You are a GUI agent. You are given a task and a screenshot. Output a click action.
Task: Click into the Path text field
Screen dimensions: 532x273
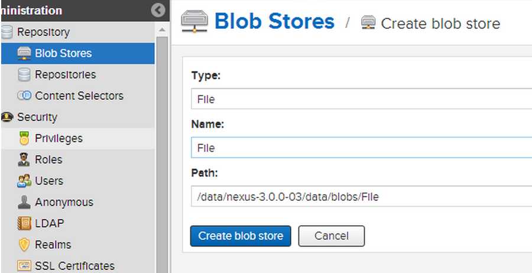(361, 196)
